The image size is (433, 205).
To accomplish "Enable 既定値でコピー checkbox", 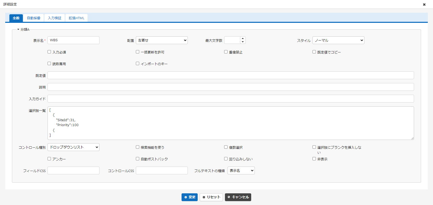I will pos(314,52).
